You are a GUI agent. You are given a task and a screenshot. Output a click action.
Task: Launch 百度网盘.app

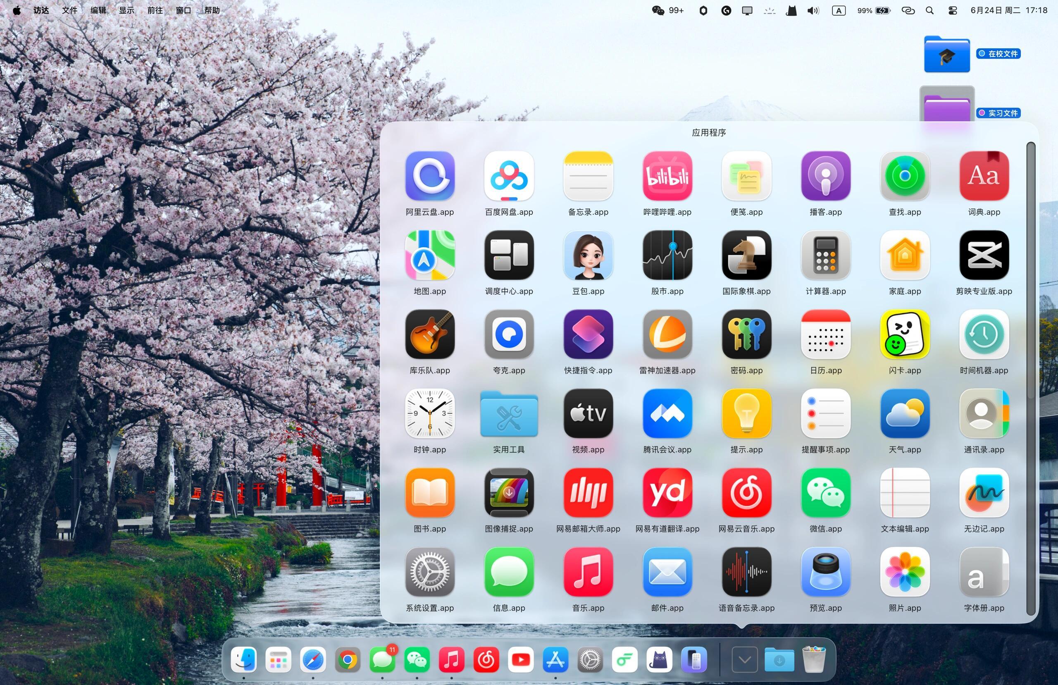(x=509, y=176)
